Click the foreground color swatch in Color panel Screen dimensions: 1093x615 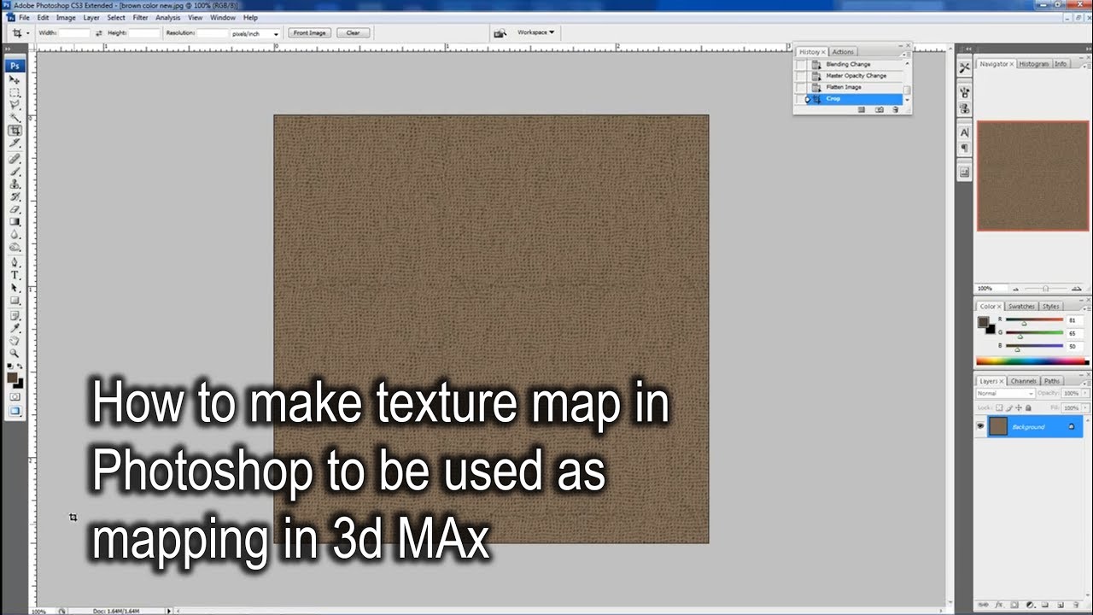tap(984, 322)
